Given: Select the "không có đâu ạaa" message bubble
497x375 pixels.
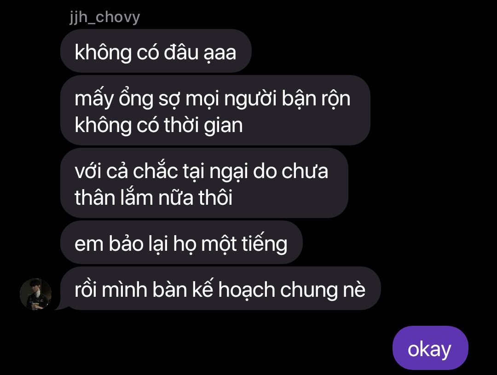Looking at the screenshot, I should click(x=156, y=51).
